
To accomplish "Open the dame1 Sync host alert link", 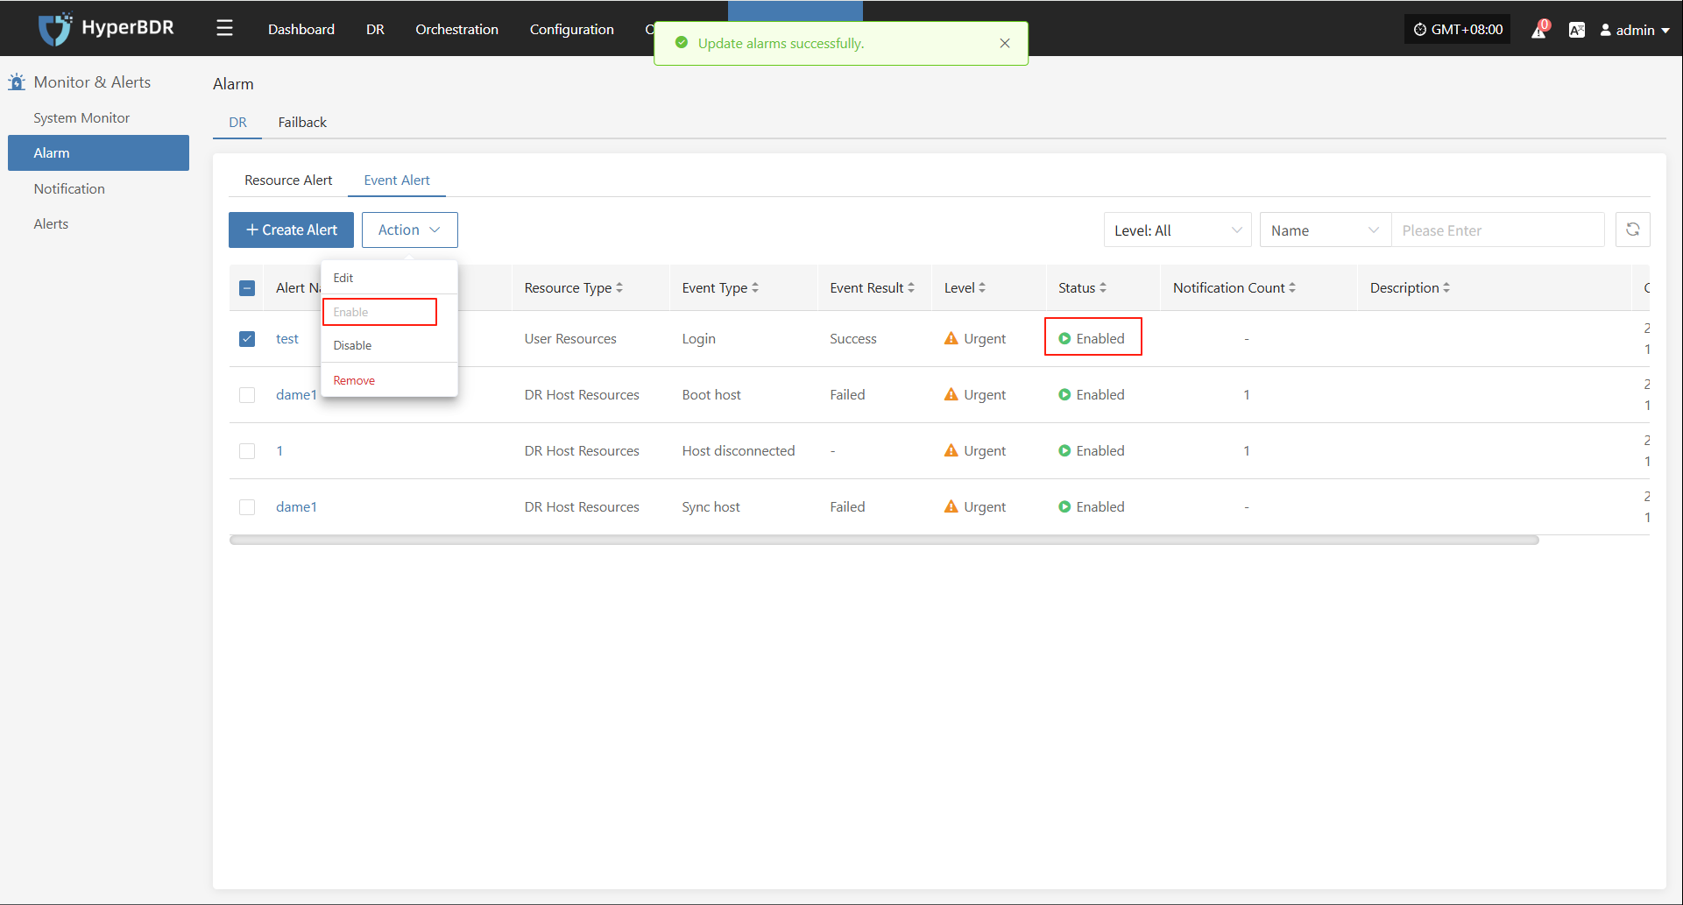I will pyautogui.click(x=296, y=506).
